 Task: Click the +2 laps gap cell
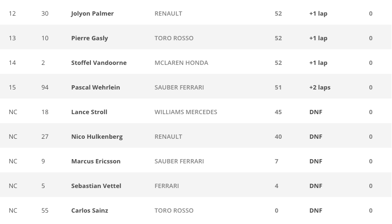(x=320, y=88)
